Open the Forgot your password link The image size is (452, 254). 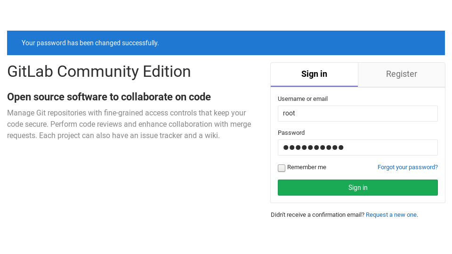pos(408,167)
